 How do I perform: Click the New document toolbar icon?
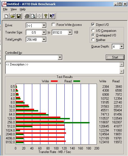[6, 16]
